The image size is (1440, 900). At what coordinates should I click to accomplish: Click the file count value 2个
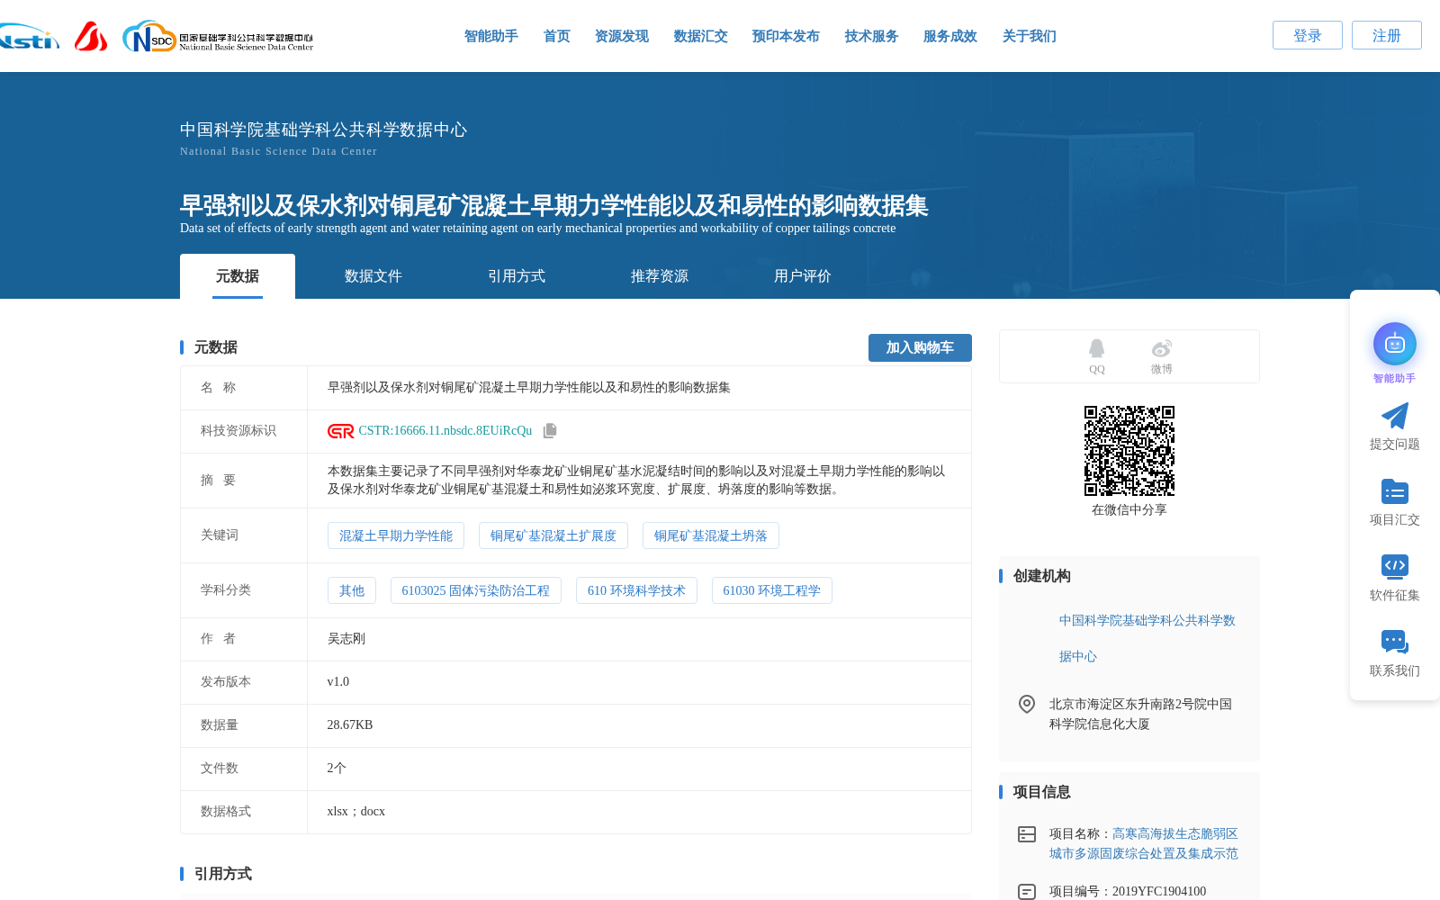click(x=337, y=769)
